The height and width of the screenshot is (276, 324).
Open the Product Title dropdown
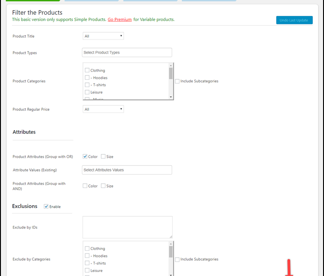click(103, 36)
